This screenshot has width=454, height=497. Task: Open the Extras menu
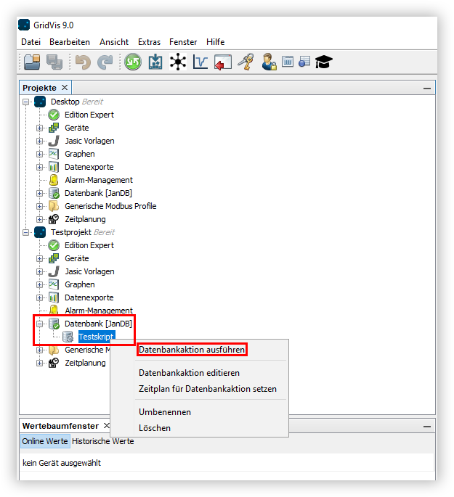pos(149,42)
